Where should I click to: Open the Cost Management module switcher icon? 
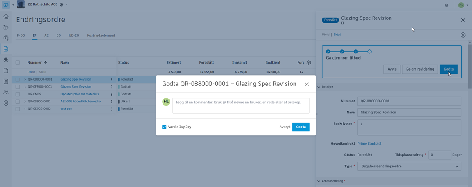[x=6, y=5]
